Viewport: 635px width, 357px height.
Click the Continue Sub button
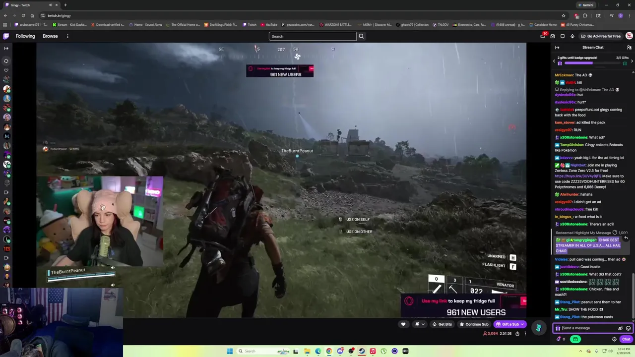click(x=474, y=324)
